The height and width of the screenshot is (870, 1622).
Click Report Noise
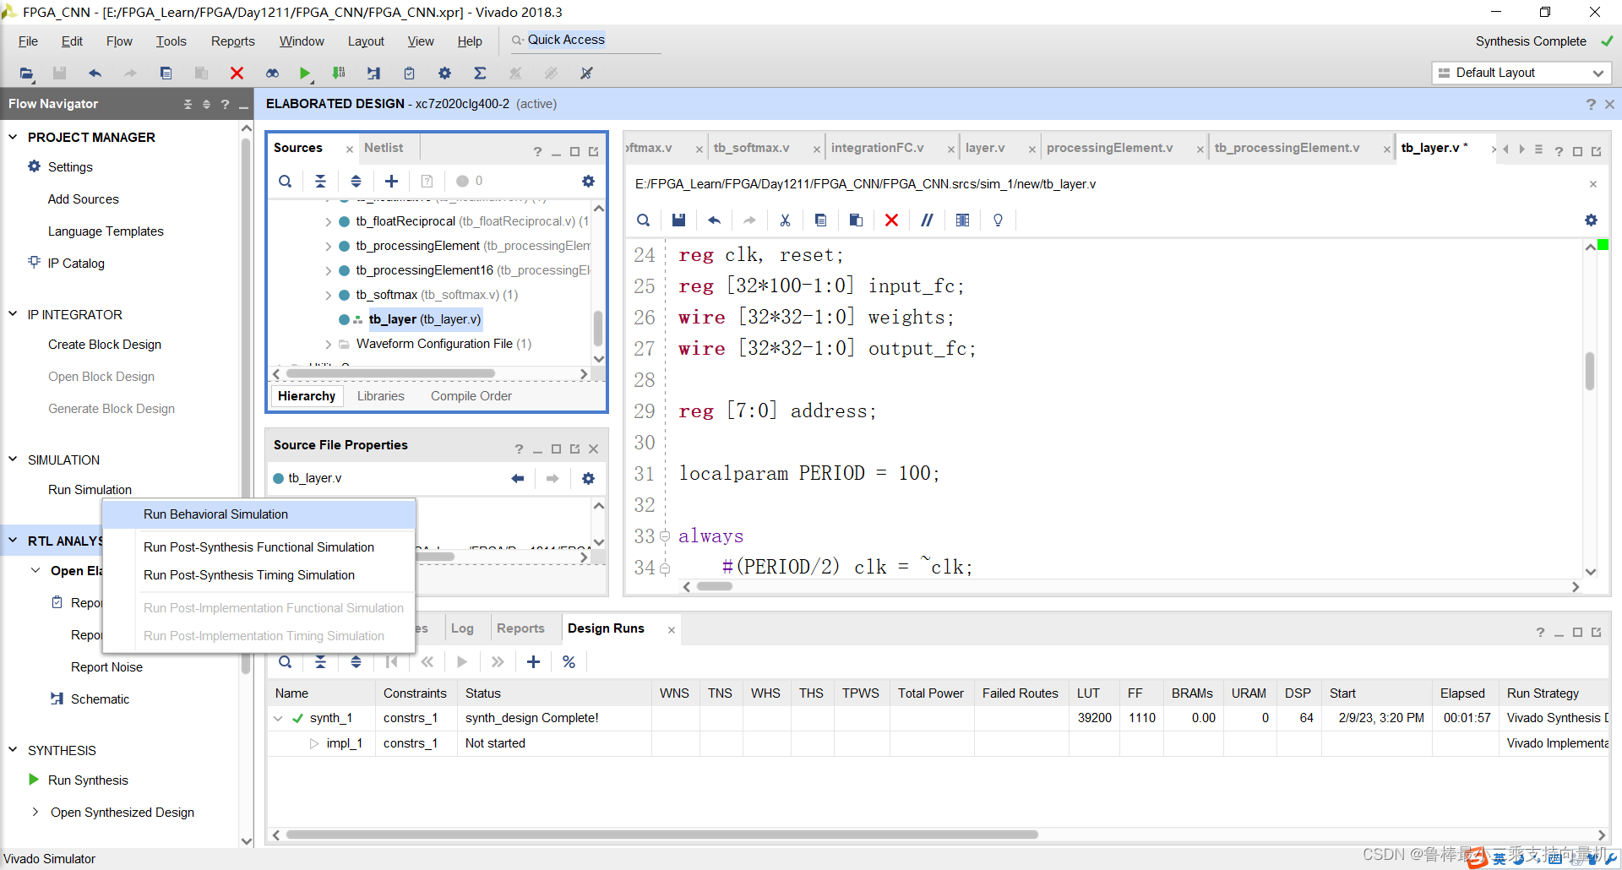[x=106, y=667]
